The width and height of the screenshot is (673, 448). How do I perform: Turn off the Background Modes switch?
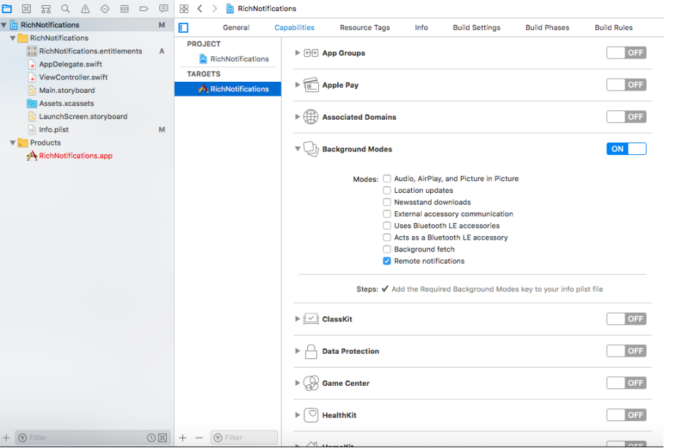(626, 149)
